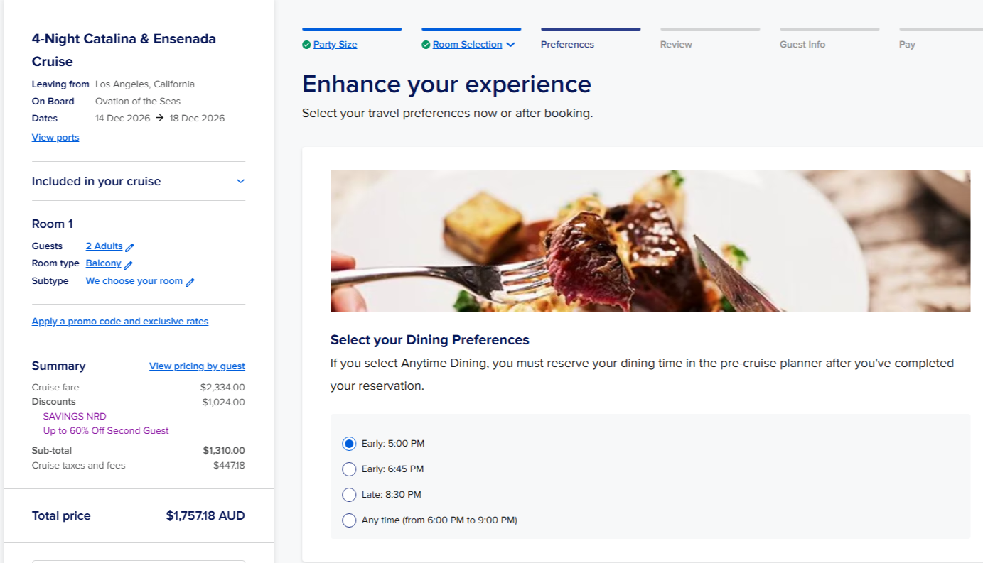Click the green checkmark beside Party Size
This screenshot has height=563, width=983.
click(x=306, y=45)
